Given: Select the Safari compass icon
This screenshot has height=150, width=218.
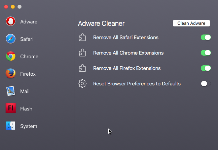Looking at the screenshot, I should [11, 39].
